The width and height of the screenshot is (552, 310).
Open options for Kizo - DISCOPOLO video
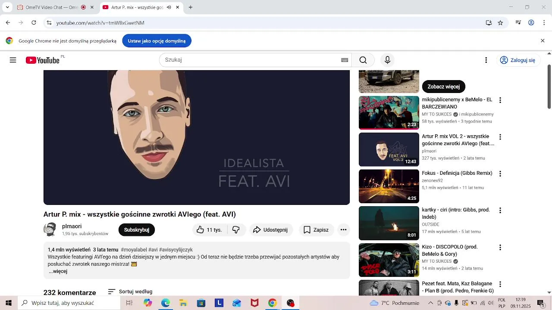pos(500,248)
